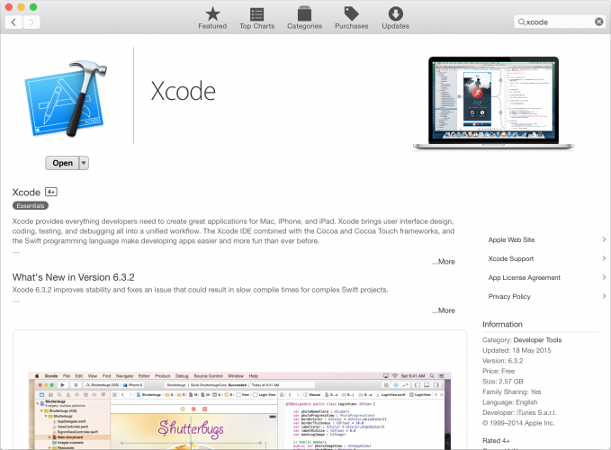This screenshot has width=611, height=450.
Task: Click the Price: Free info line
Action: point(499,371)
